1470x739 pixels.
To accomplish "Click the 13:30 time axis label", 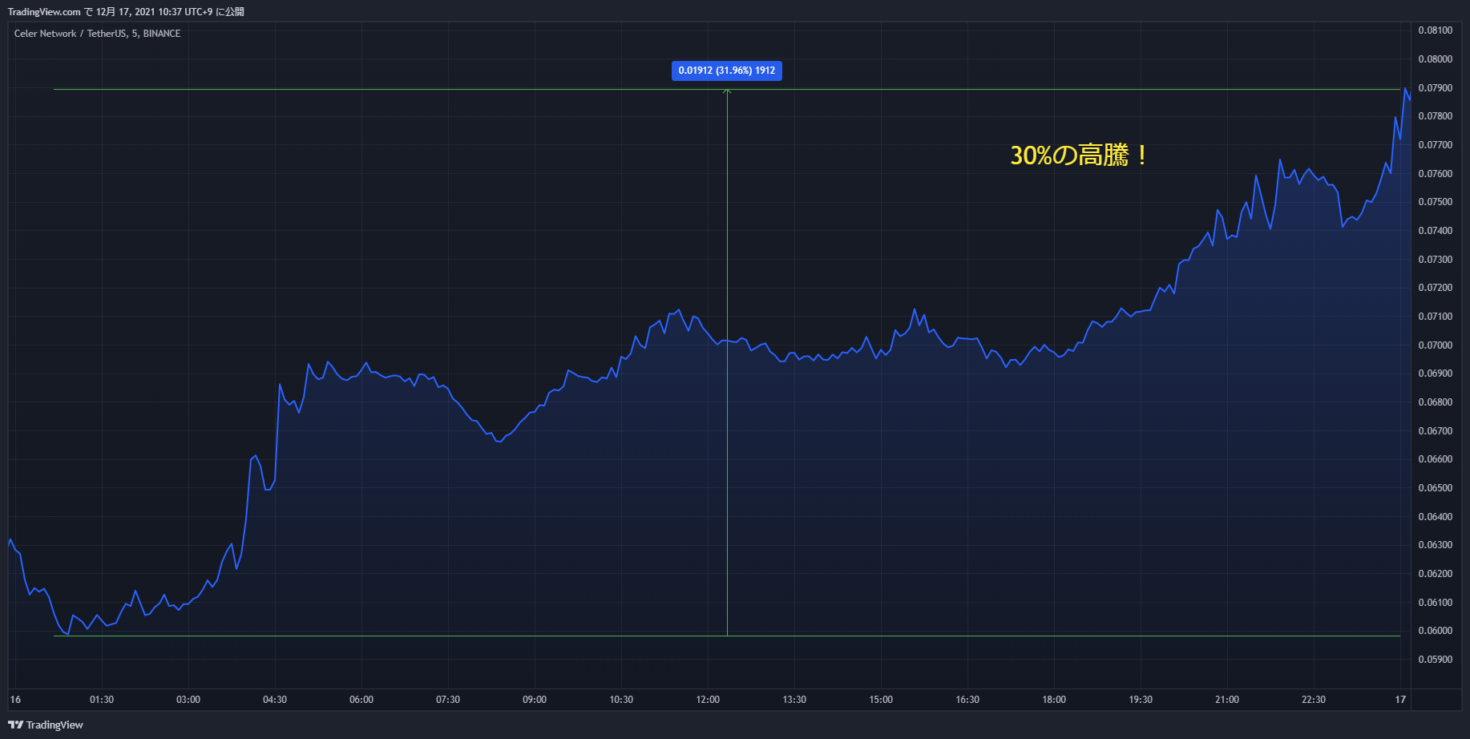I will (794, 700).
